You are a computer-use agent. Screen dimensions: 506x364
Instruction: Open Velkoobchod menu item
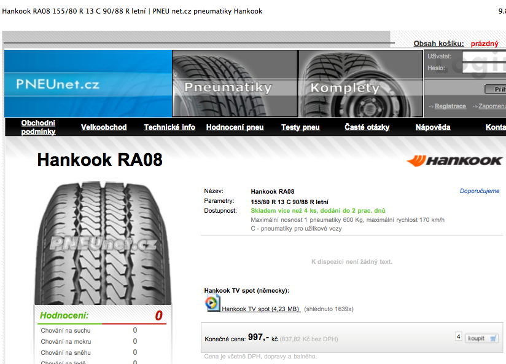pyautogui.click(x=104, y=127)
